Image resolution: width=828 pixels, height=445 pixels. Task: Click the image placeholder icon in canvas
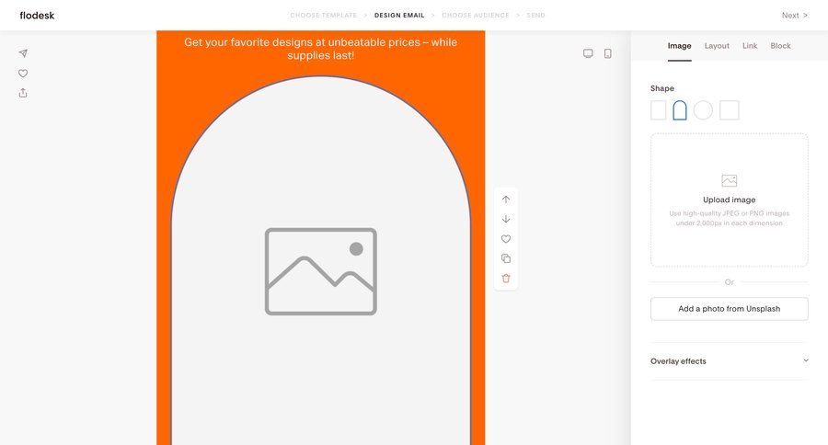pos(320,271)
